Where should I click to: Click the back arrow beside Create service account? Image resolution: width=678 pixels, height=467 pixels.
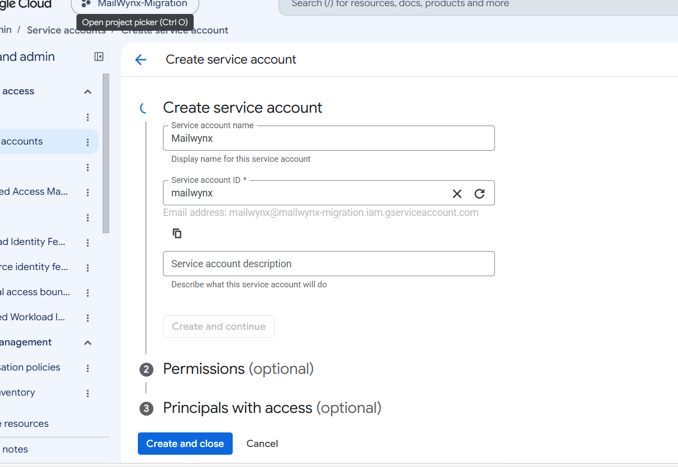pyautogui.click(x=141, y=60)
